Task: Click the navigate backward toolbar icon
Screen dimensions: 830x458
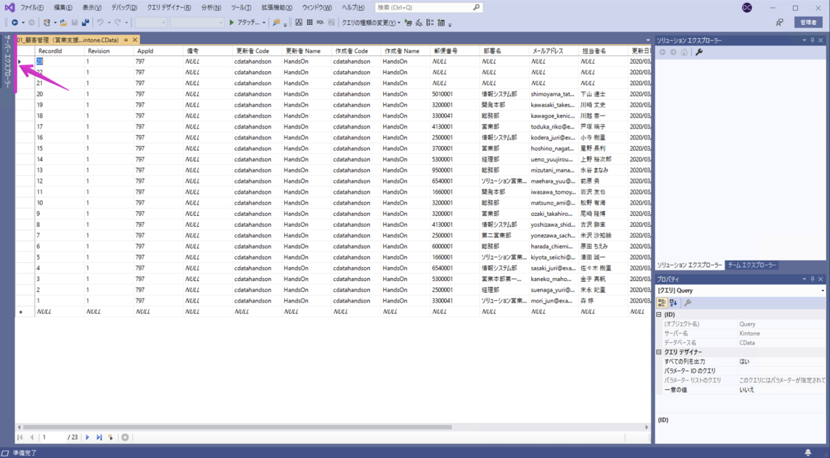Action: tap(14, 22)
